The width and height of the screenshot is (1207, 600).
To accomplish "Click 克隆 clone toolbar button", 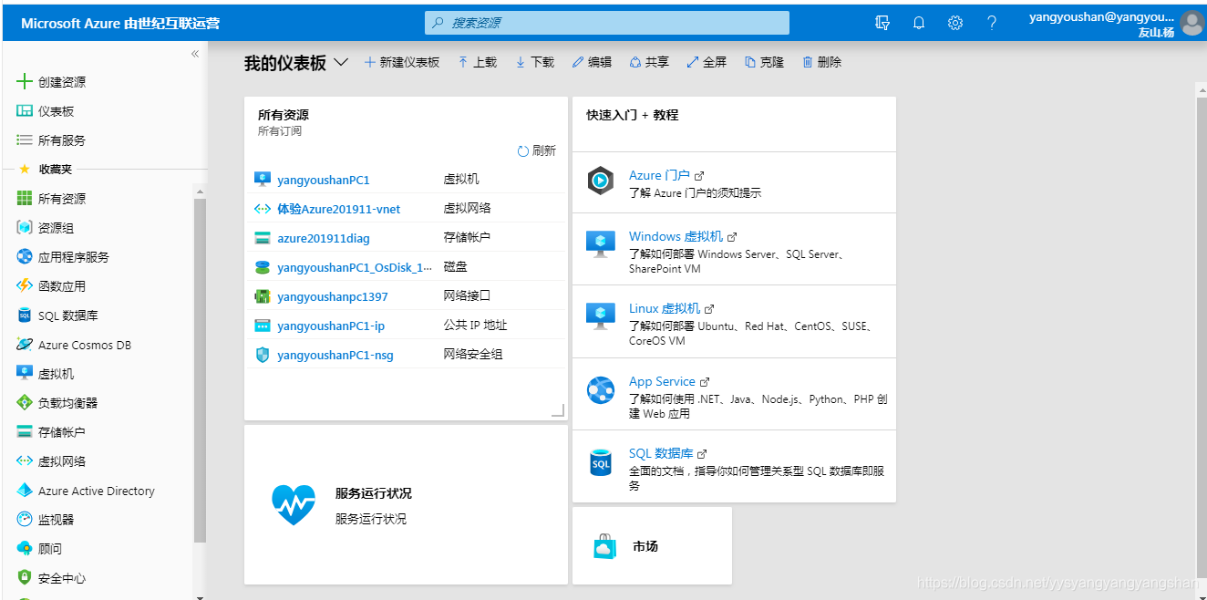I will [764, 62].
